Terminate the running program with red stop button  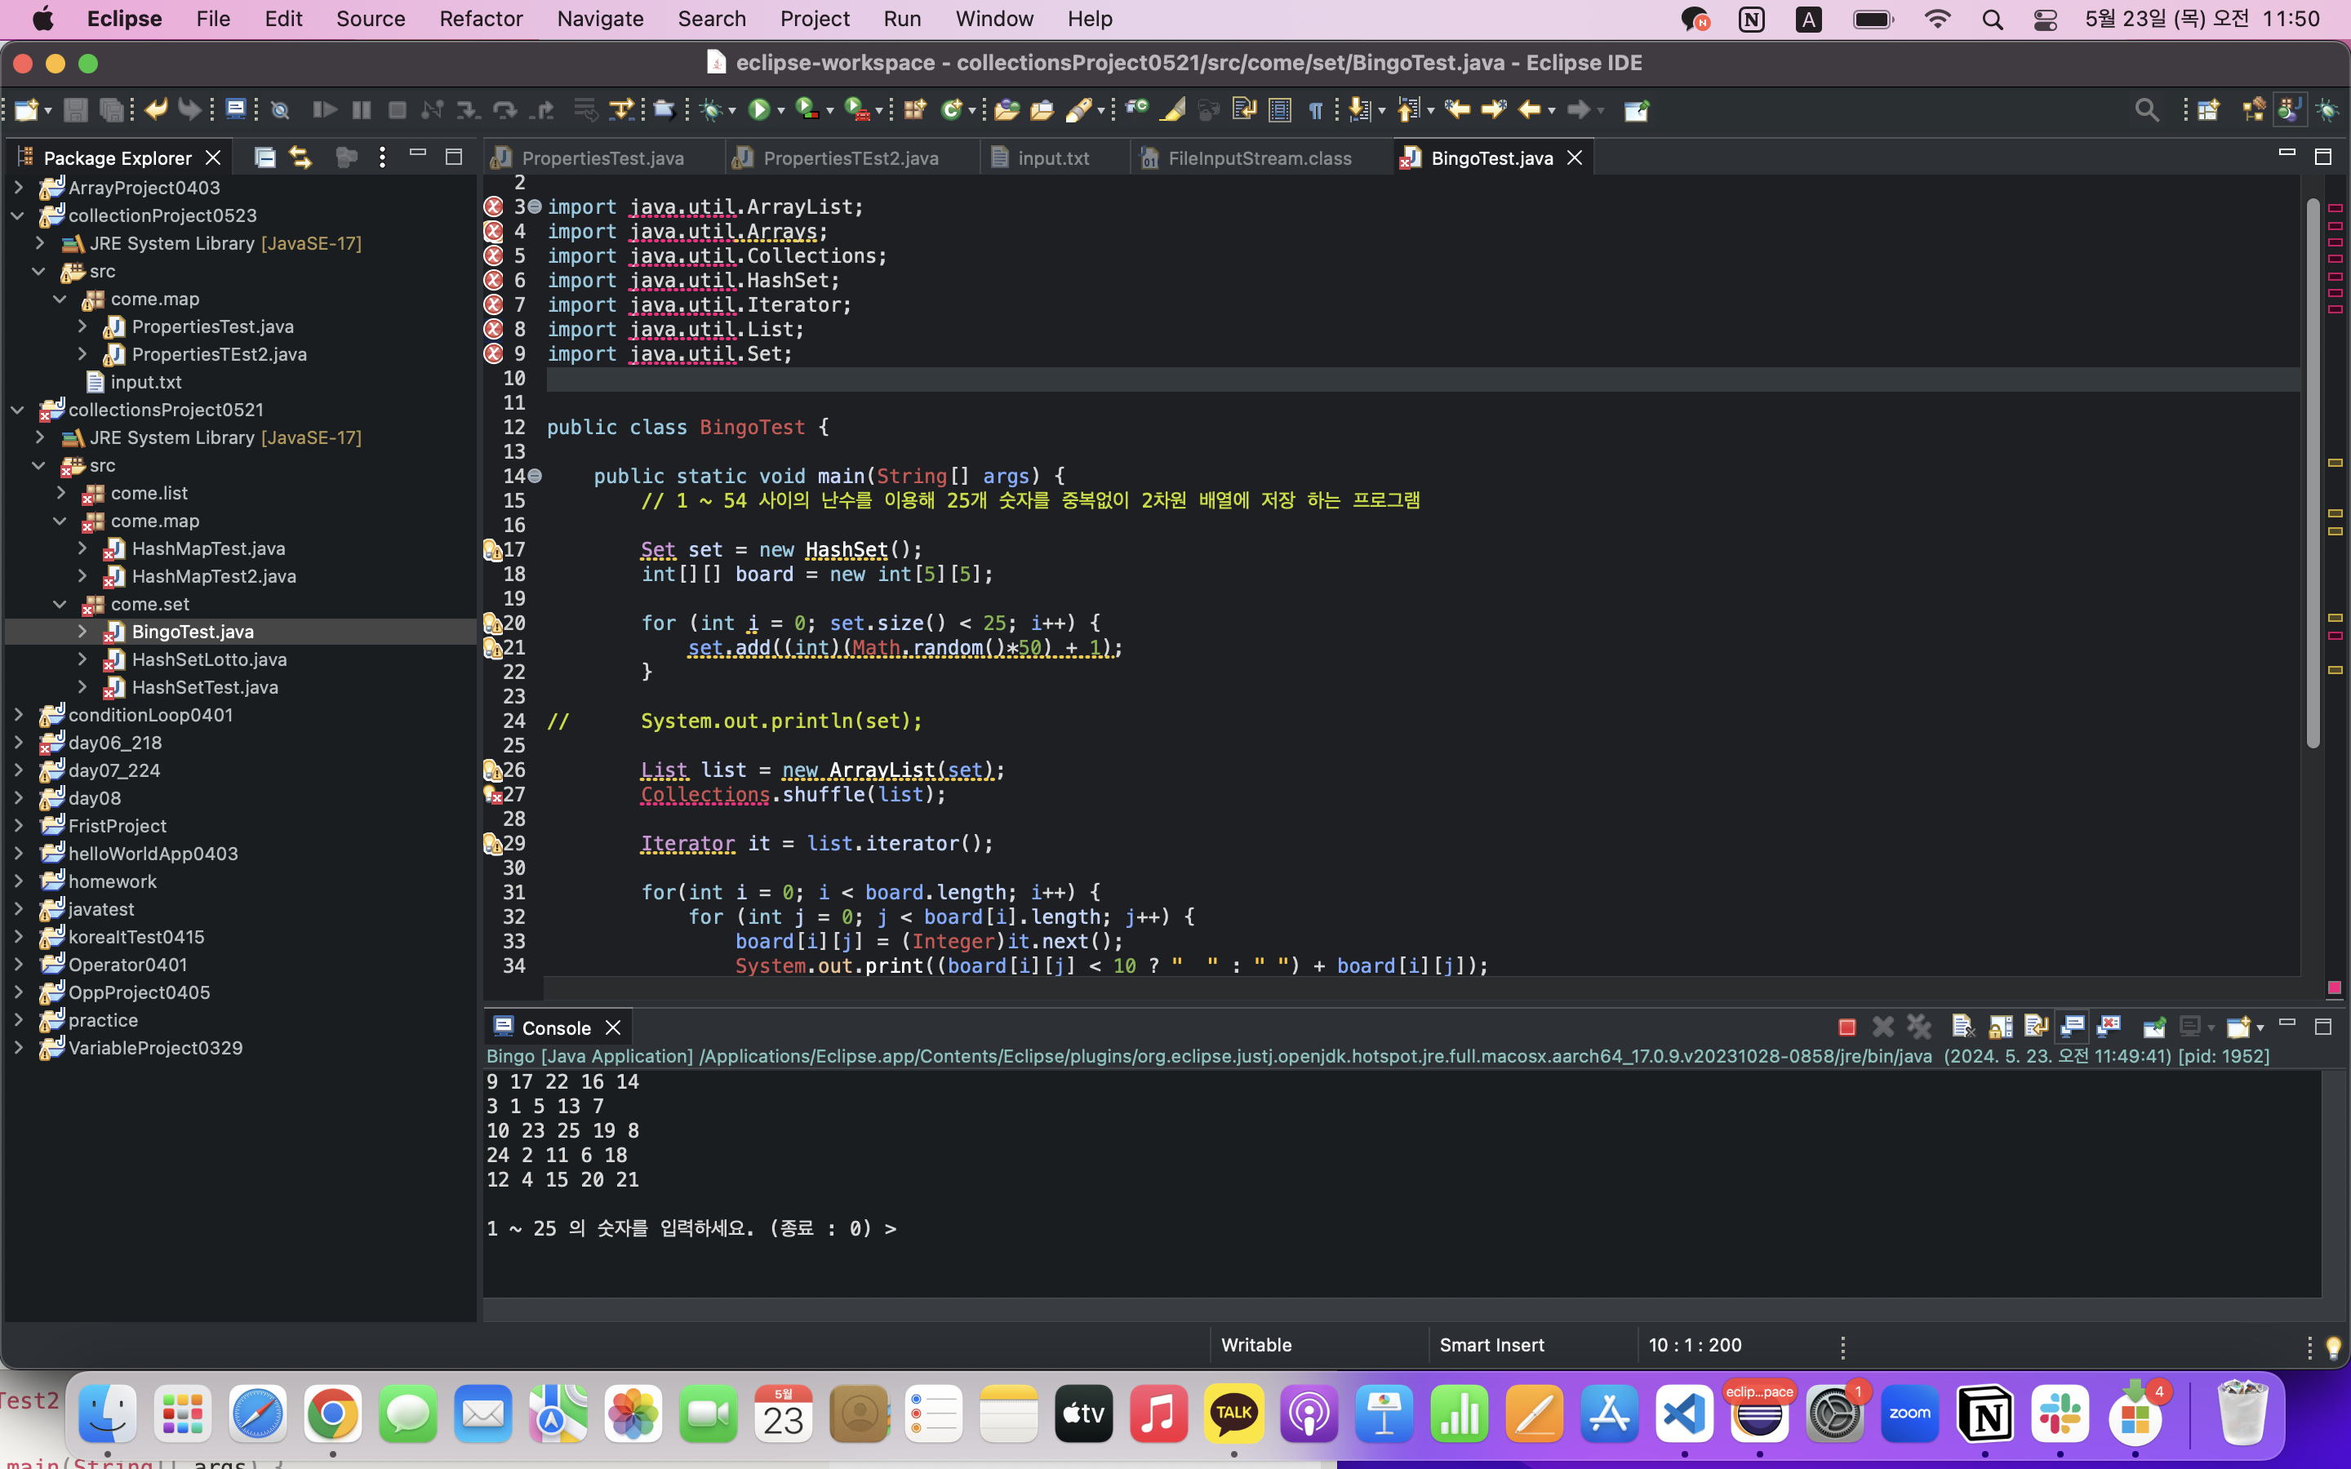pos(1847,1027)
